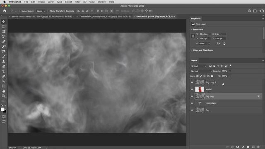The image size is (265, 149).
Task: Select the Hand tool
Action: tap(4, 91)
